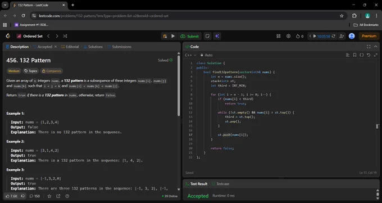Open the tab search dropdown
Screen dimensions: 382x203
tap(5, 5)
